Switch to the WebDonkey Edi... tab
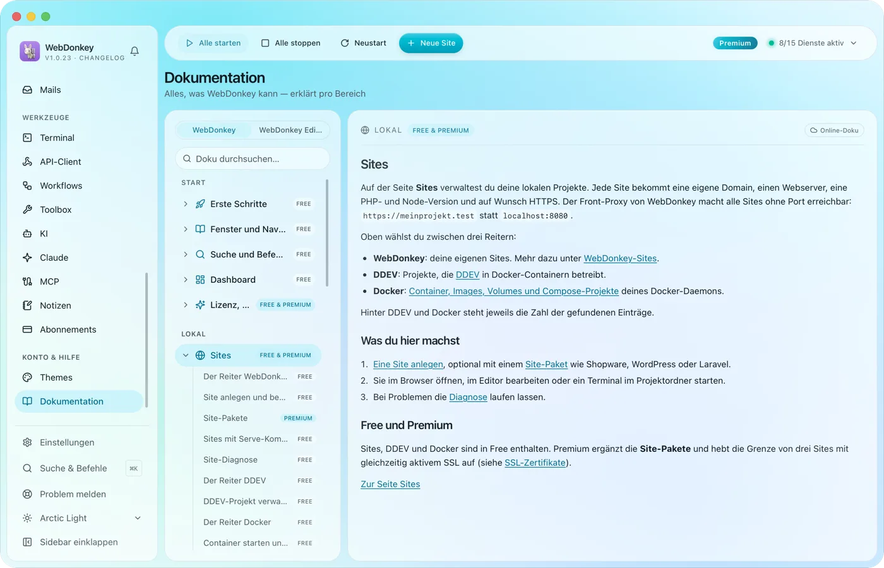The height and width of the screenshot is (568, 884). tap(290, 130)
